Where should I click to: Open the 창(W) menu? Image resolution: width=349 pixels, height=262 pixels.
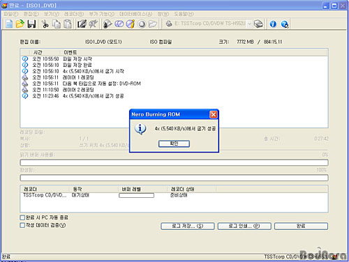click(x=163, y=14)
